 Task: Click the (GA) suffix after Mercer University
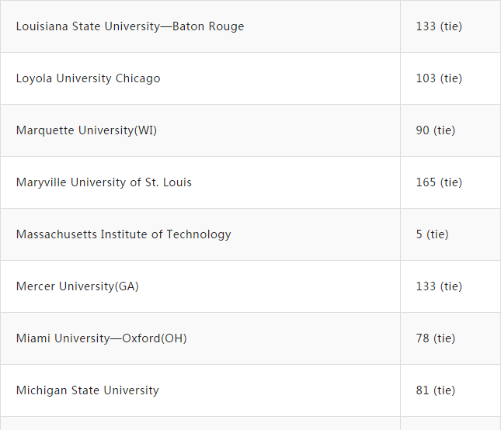click(x=127, y=286)
